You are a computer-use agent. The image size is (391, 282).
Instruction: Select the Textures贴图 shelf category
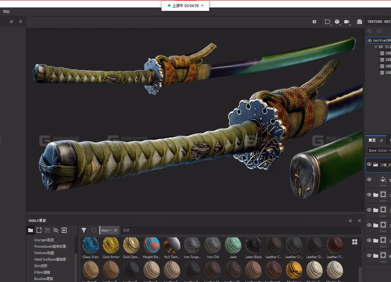[x=44, y=252]
